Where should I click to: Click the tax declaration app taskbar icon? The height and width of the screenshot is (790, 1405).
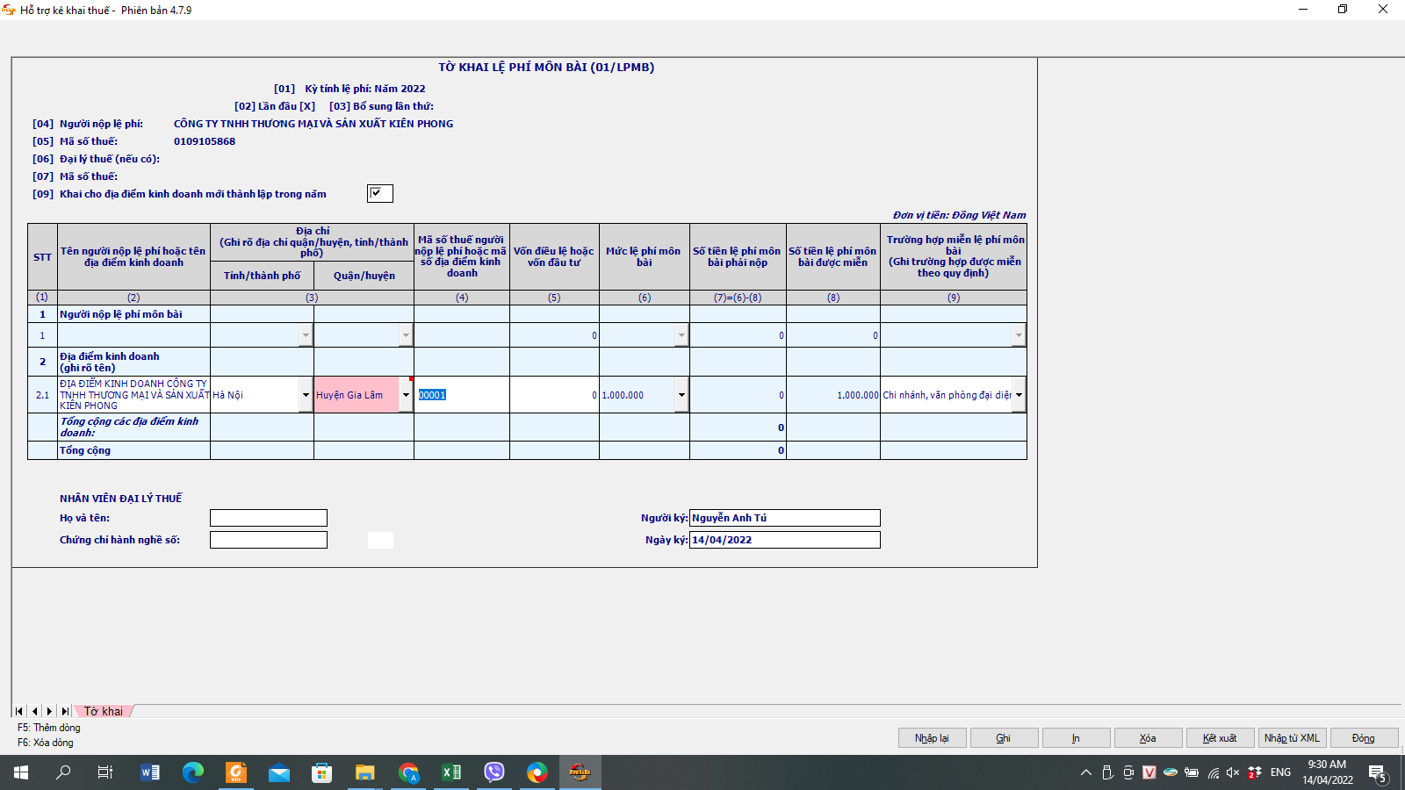[580, 772]
